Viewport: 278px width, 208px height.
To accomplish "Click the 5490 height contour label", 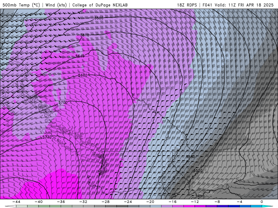I will [200, 196].
